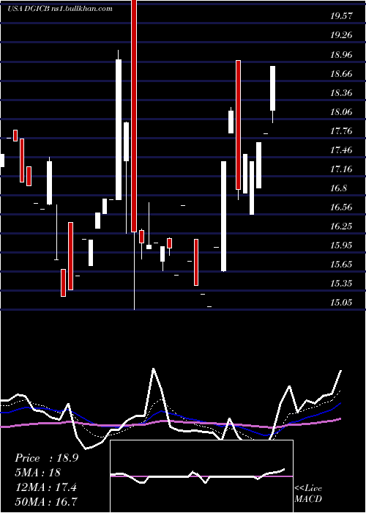This screenshot has height=513, width=366.
Task: Click the 5MA : 18 readout
Action: [38, 473]
